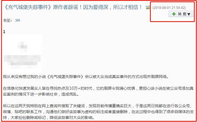The height and width of the screenshot is (122, 197).
Task: Click the 2018-08-01 21:58:42 timestamp
Action: pos(169,8)
